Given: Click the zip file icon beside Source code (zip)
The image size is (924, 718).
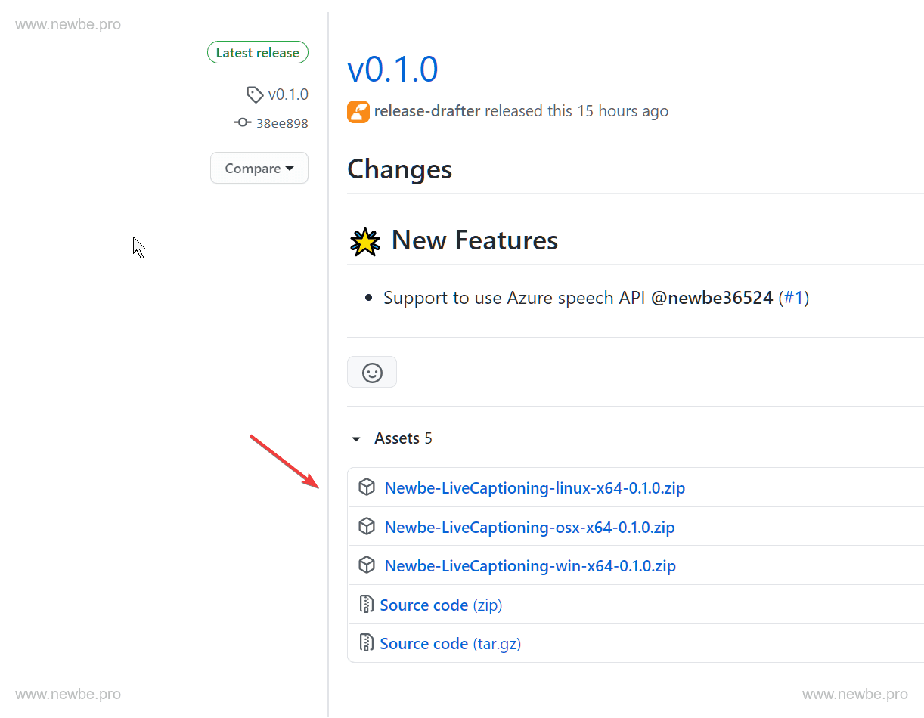Looking at the screenshot, I should point(367,605).
